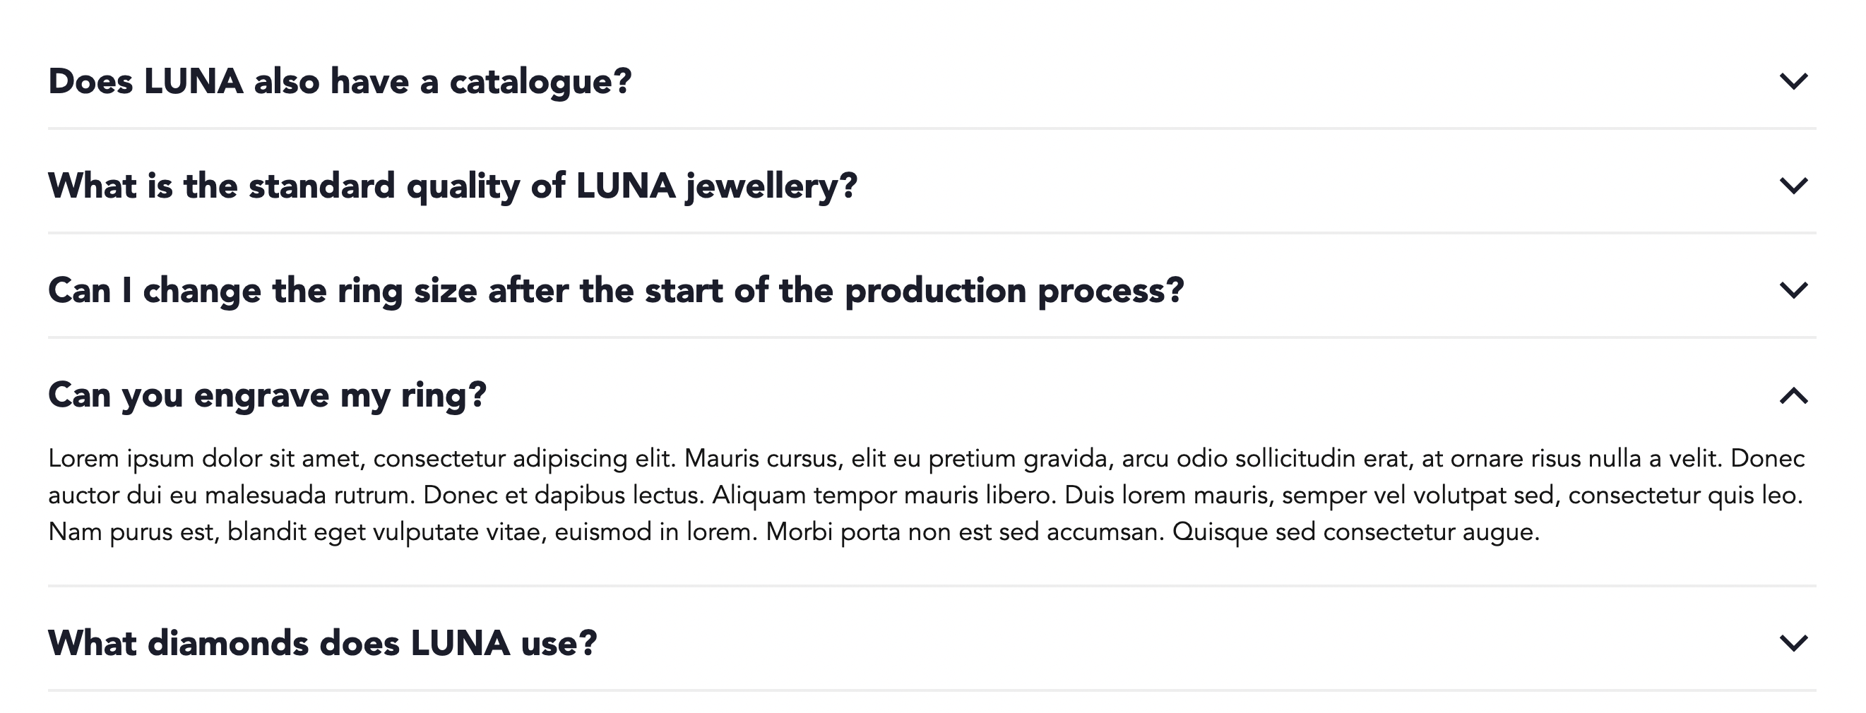This screenshot has height=713, width=1866.
Task: Show answer for 'What diamonds does LUNA use?'
Action: click(x=322, y=643)
